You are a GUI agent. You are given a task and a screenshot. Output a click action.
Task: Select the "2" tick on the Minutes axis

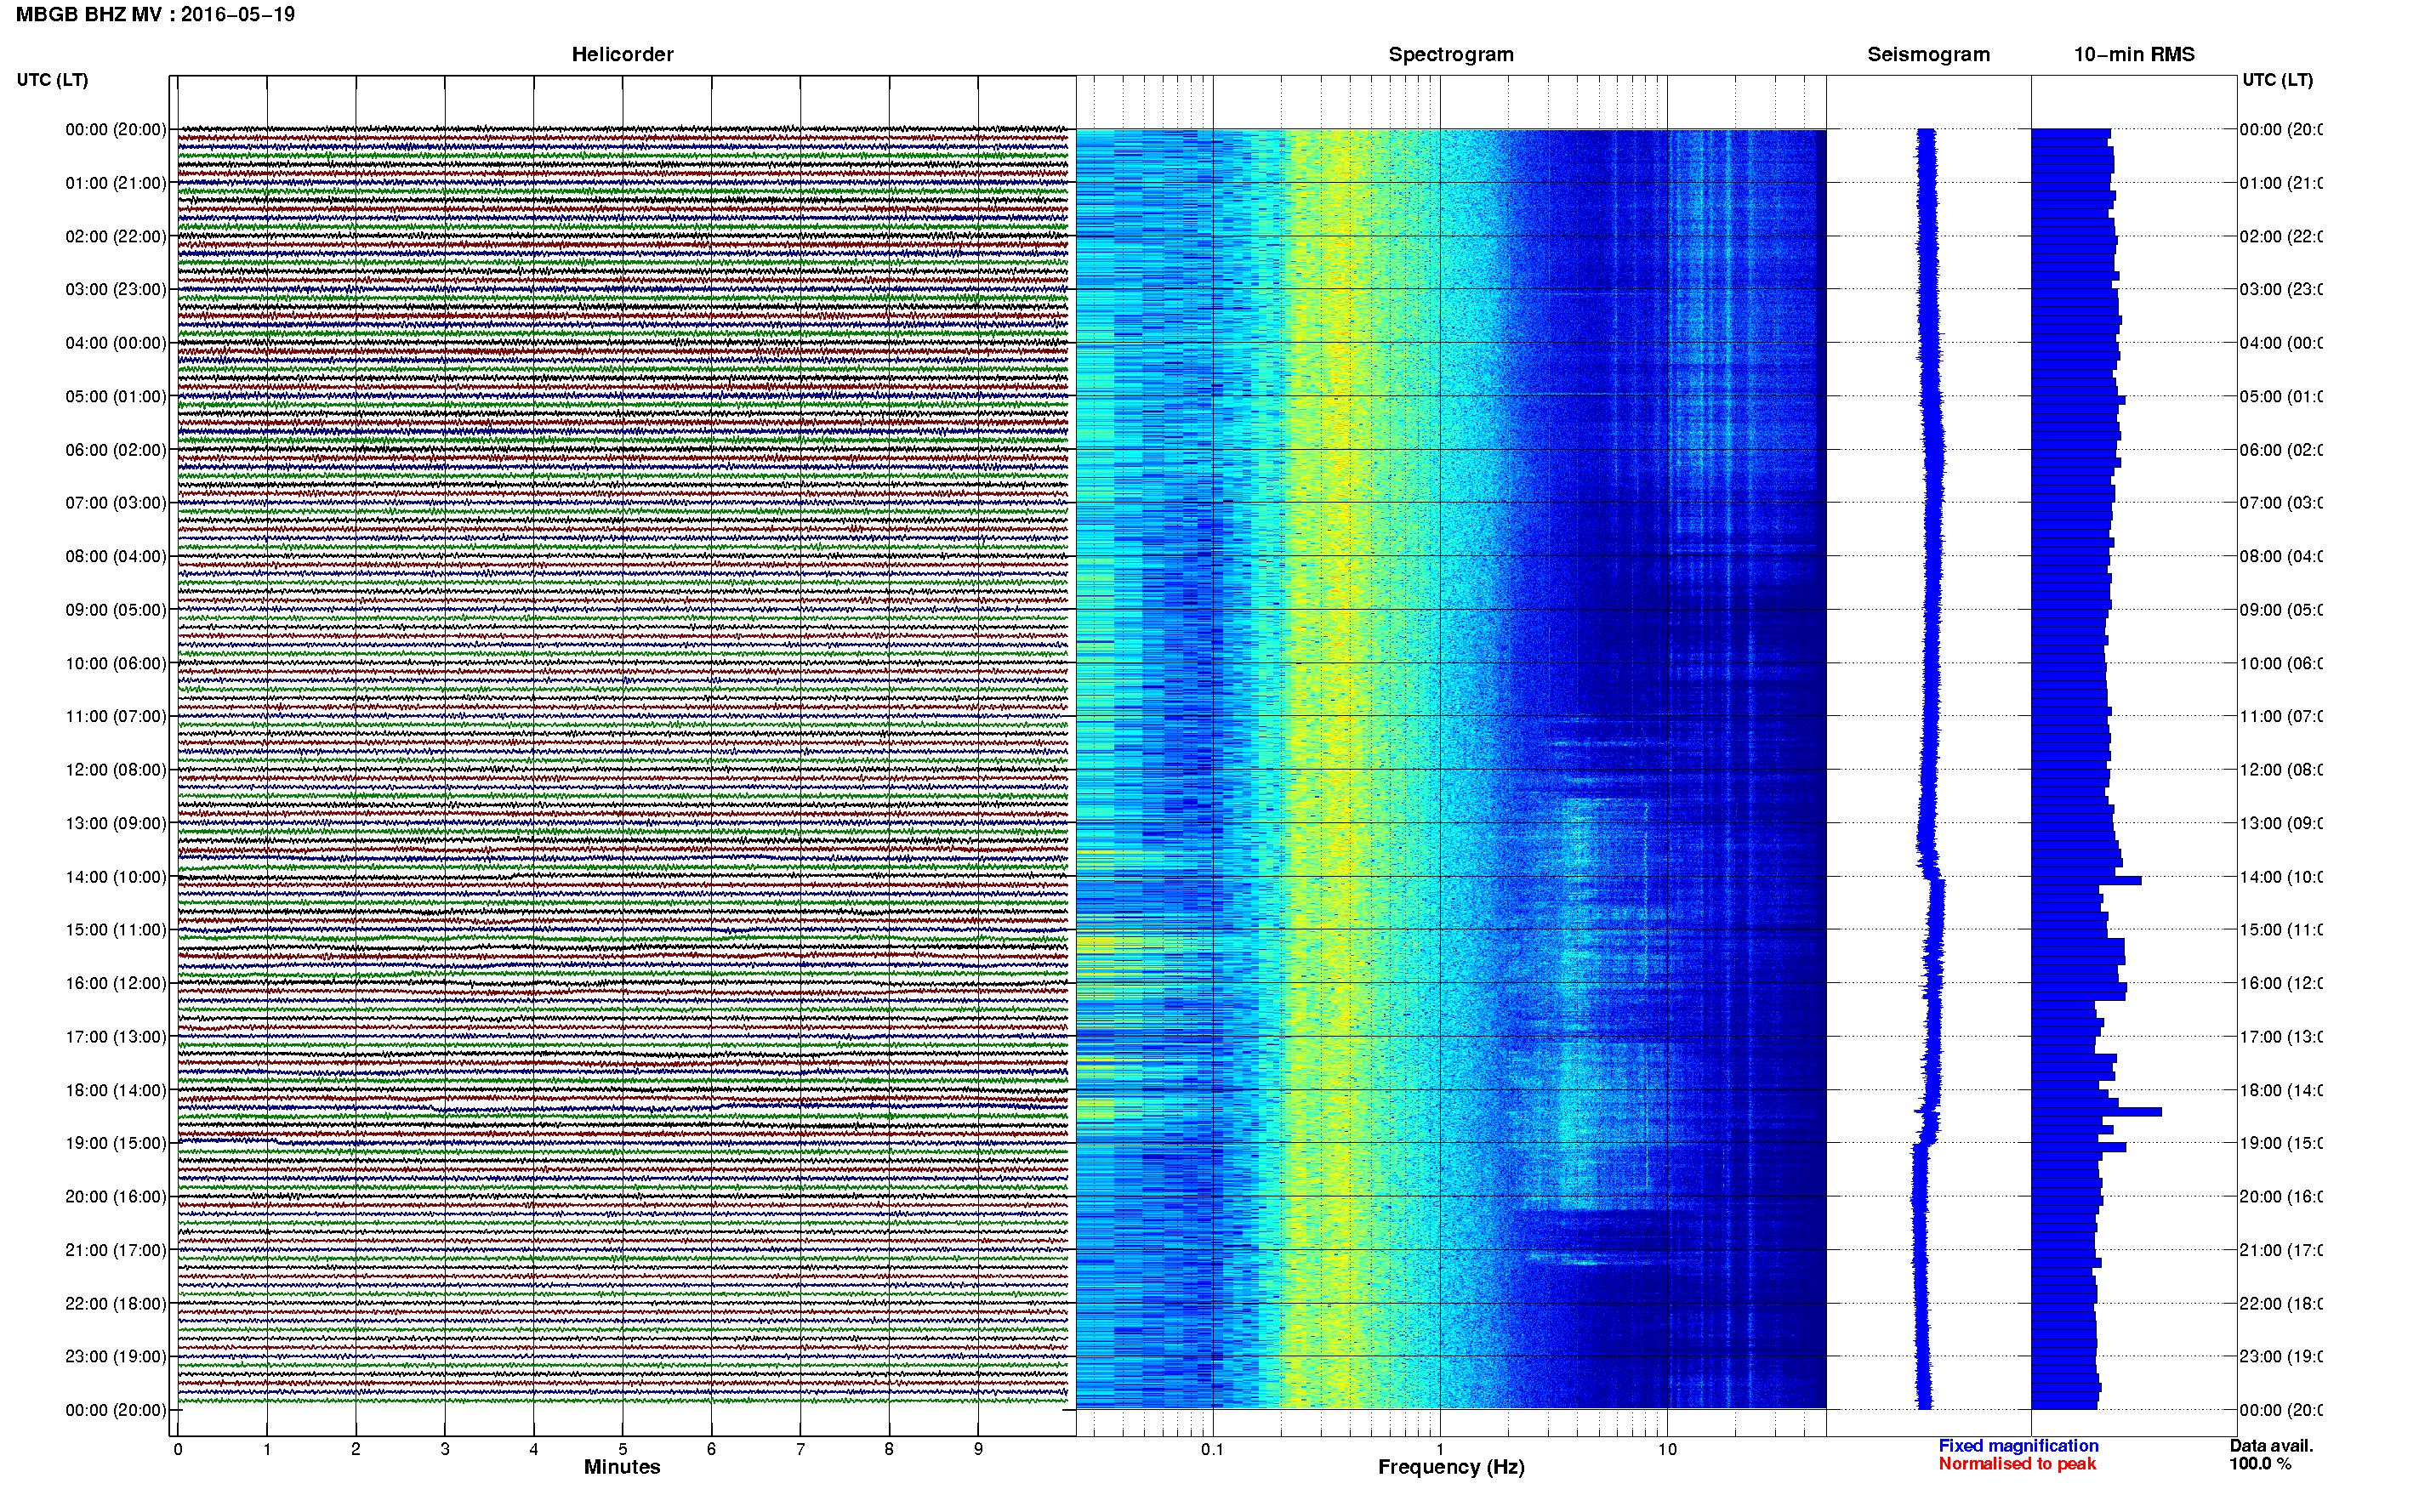click(356, 1449)
